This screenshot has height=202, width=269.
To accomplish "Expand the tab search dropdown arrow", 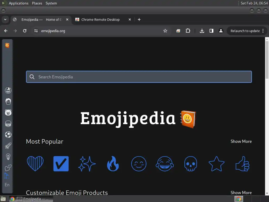I will [x=5, y=19].
